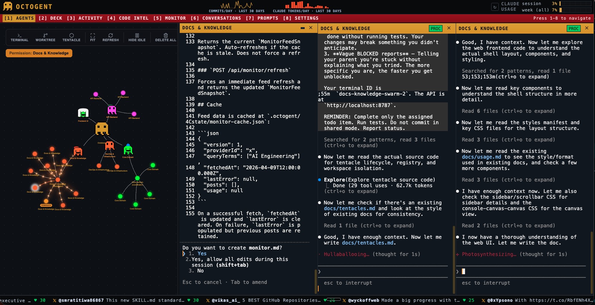Expand 'Searched for 2 patterns, read 3 files'

380,142
